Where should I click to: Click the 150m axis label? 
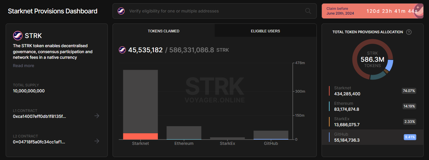pyautogui.click(x=300, y=115)
